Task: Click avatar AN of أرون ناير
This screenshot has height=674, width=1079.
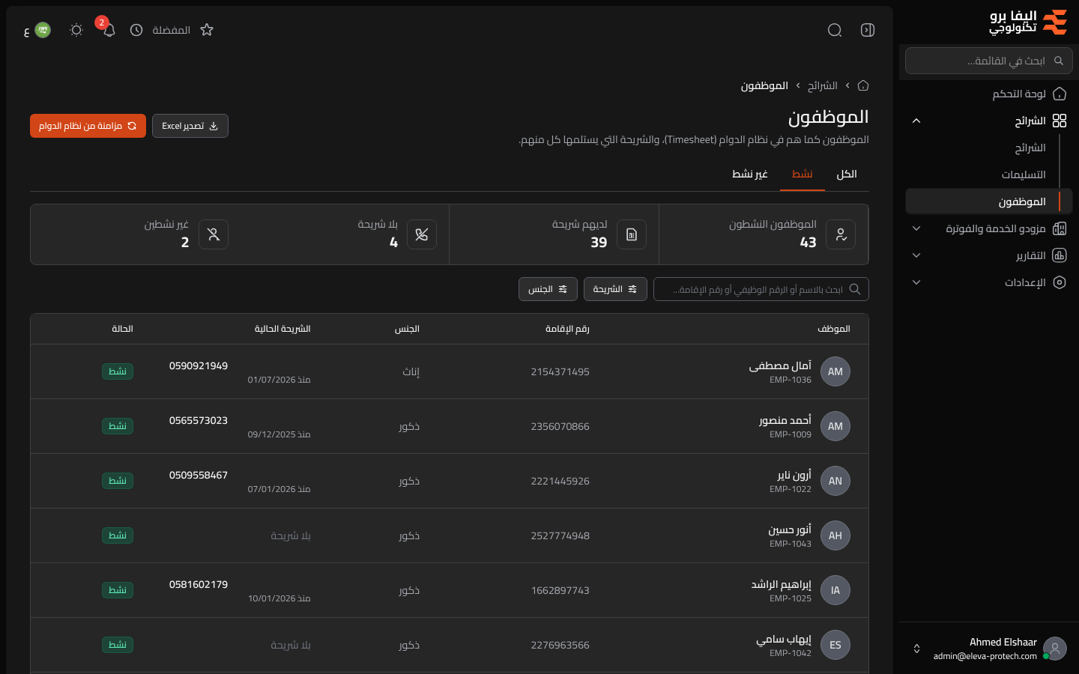Action: pyautogui.click(x=835, y=481)
